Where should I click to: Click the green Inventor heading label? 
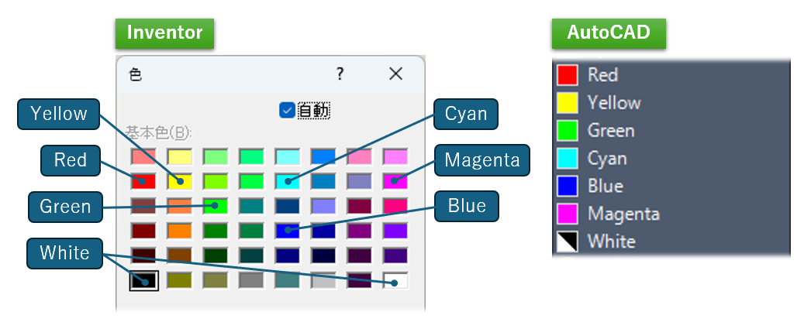(164, 33)
